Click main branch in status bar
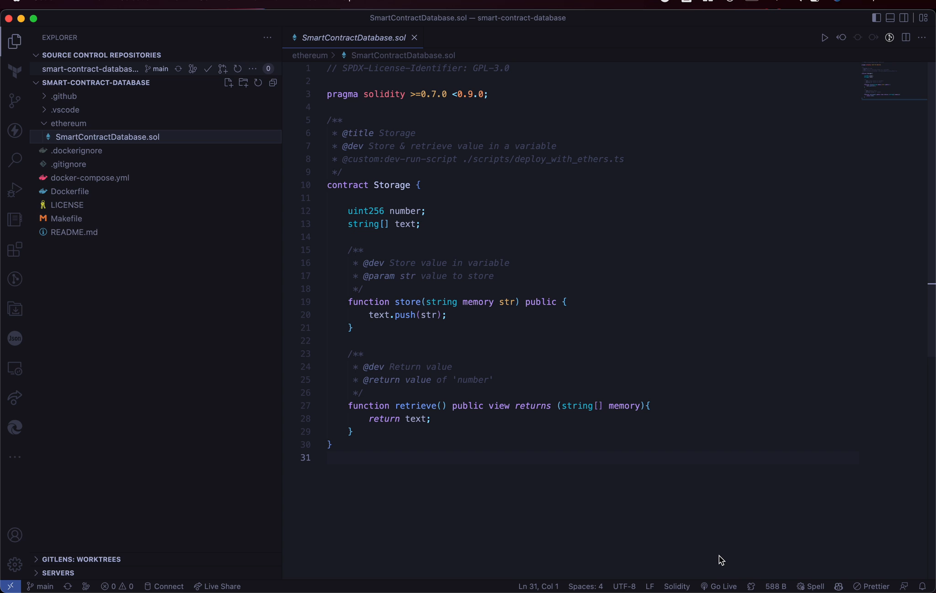936x593 pixels. pyautogui.click(x=40, y=586)
